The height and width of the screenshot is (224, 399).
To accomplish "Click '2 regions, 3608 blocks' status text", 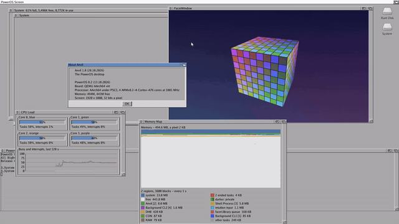I will [163, 191].
